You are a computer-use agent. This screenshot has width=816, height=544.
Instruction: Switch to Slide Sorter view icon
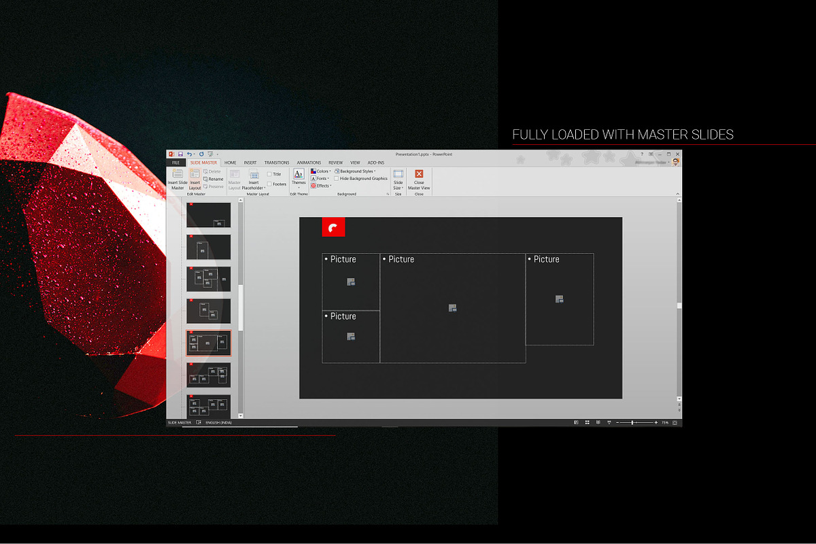pyautogui.click(x=588, y=423)
